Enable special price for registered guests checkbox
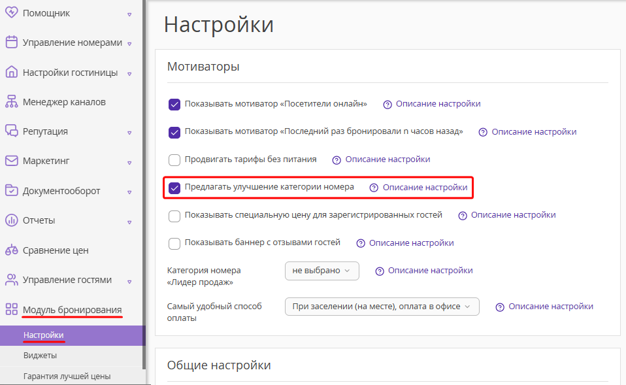Viewport: 626px width, 385px height. 174,216
